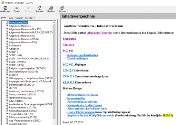Click the app icon in title bar
The image size is (176, 125).
pos(2,3)
